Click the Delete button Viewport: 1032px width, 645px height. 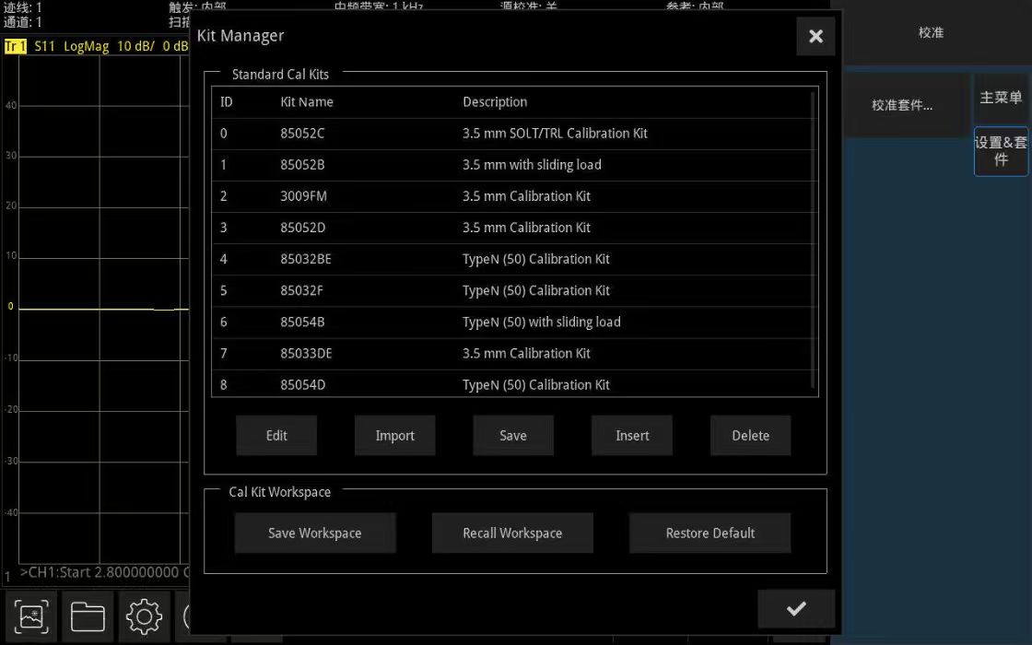750,435
